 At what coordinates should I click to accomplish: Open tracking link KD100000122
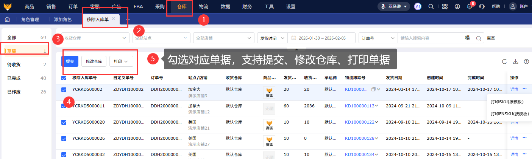(x=359, y=122)
